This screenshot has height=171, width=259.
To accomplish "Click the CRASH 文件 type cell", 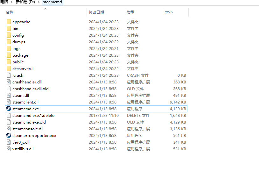I will point(138,75).
